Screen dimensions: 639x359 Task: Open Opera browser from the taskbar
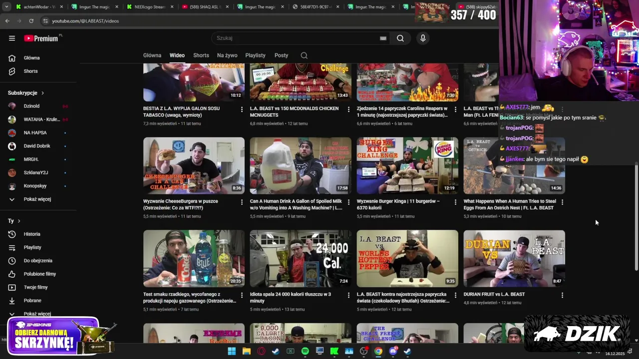261,351
